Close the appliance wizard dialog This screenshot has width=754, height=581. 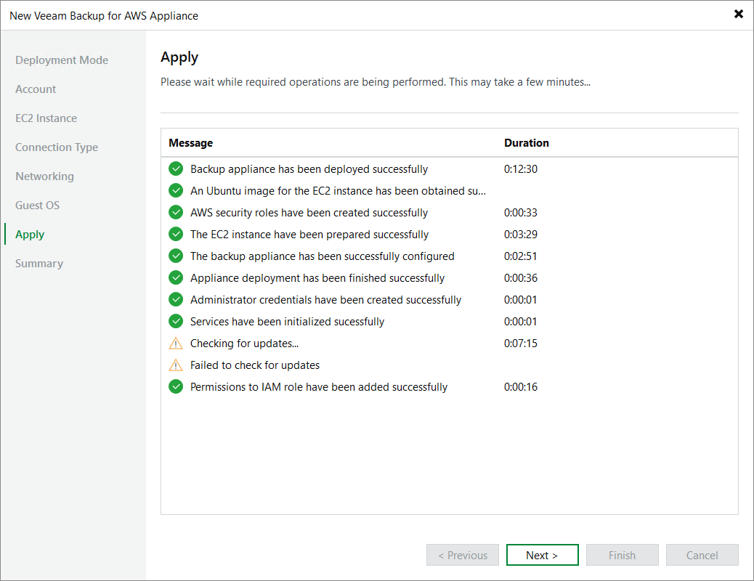[739, 14]
